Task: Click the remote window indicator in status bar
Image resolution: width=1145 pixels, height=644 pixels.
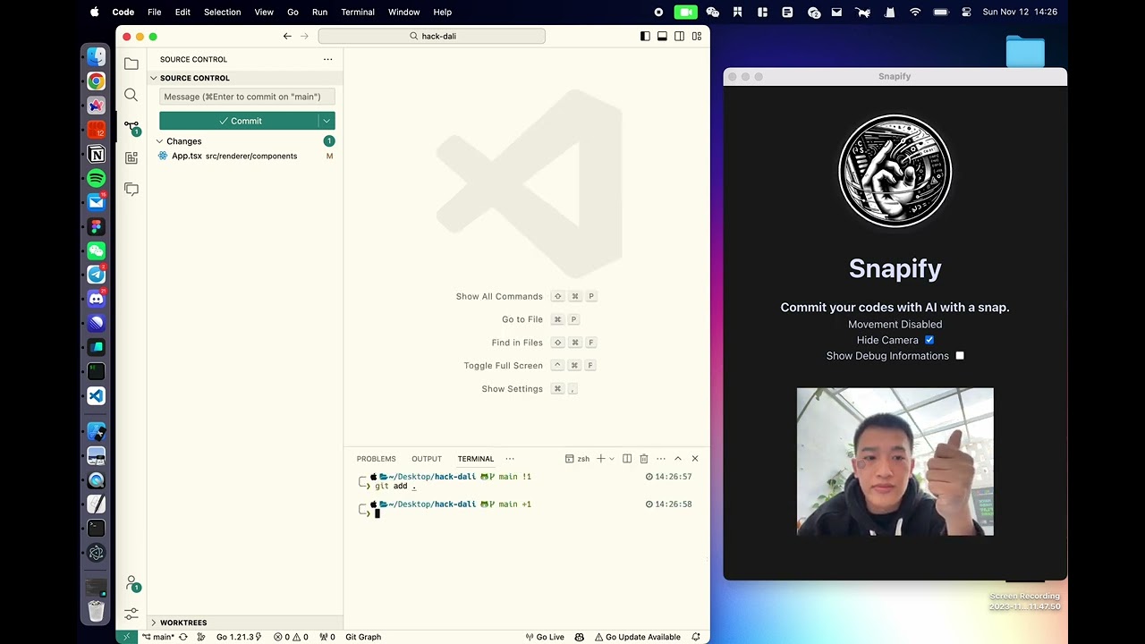Action: [126, 637]
